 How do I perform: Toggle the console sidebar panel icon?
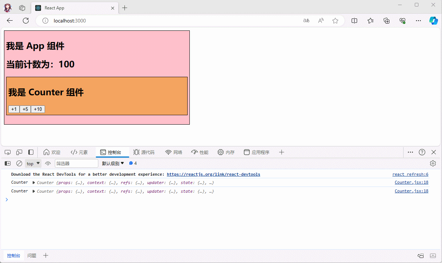pyautogui.click(x=8, y=163)
